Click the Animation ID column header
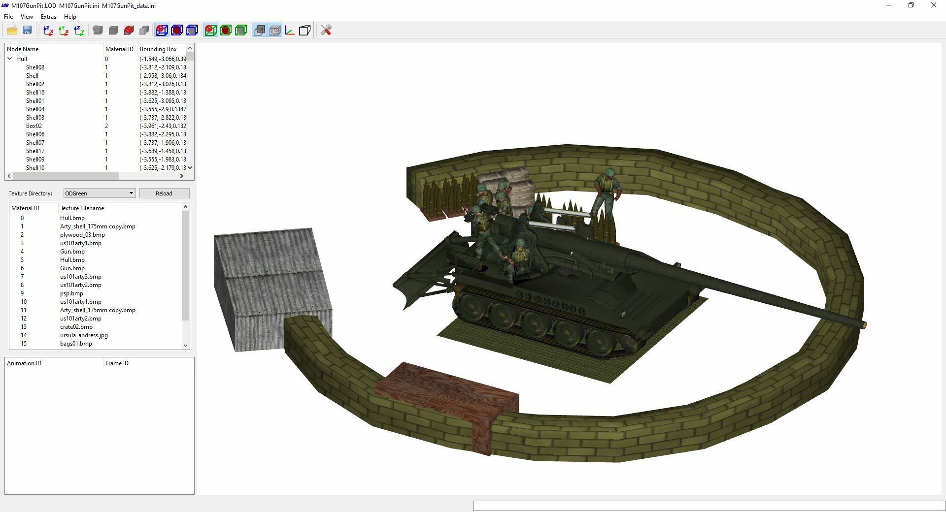The width and height of the screenshot is (946, 512). 54,363
